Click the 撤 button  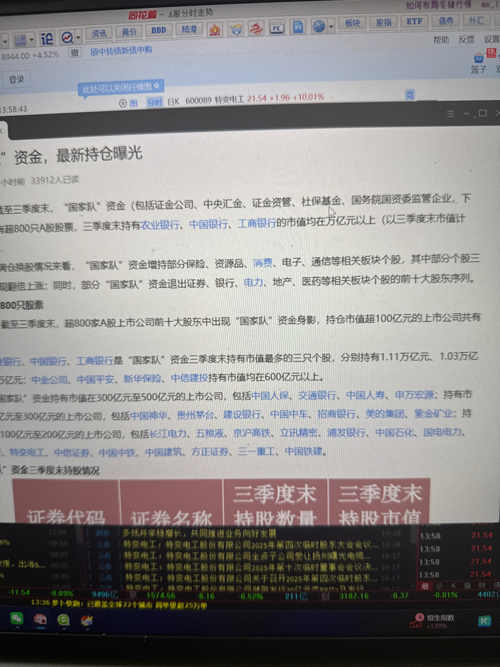click(x=75, y=53)
